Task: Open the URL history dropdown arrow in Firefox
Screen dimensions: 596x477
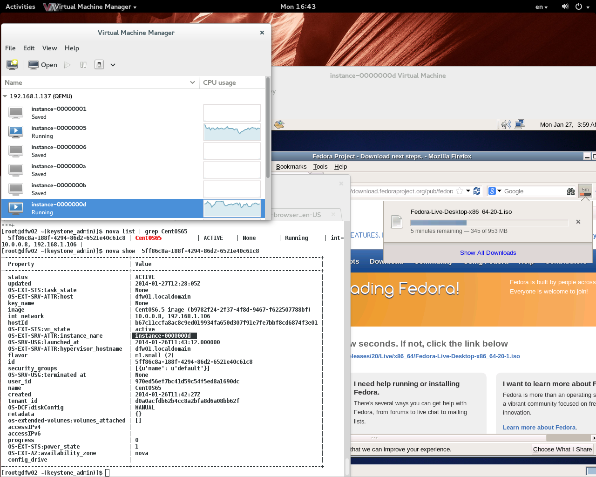Action: [468, 191]
